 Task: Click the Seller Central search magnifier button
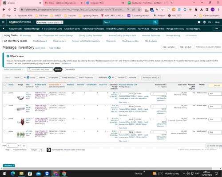point(155,22)
